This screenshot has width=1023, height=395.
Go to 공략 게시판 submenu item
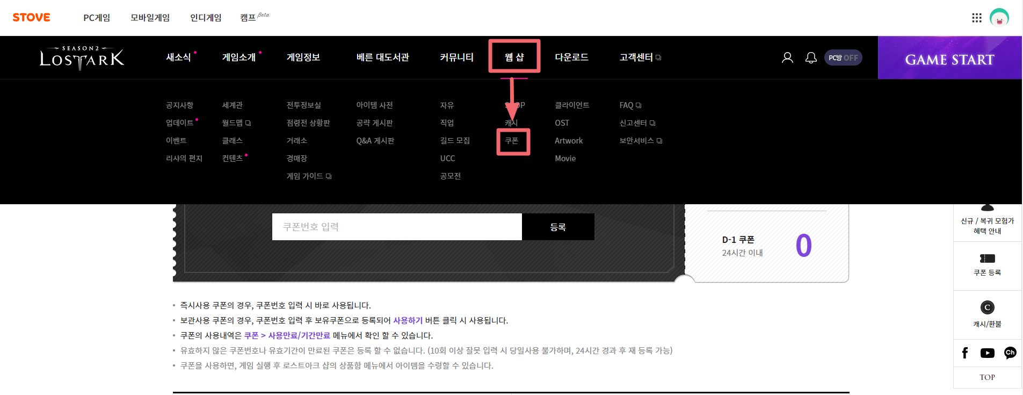click(375, 123)
